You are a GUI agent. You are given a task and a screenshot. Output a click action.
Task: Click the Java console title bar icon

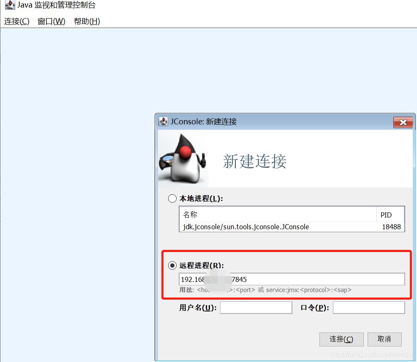[x=10, y=5]
